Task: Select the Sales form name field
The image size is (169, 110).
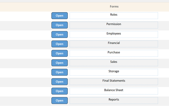Action: pos(114,63)
